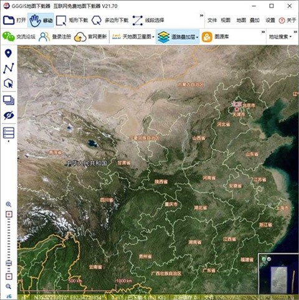Screen dimensions: 299x300
Task: Open the 图源库 map source library
Action: pyautogui.click(x=216, y=37)
